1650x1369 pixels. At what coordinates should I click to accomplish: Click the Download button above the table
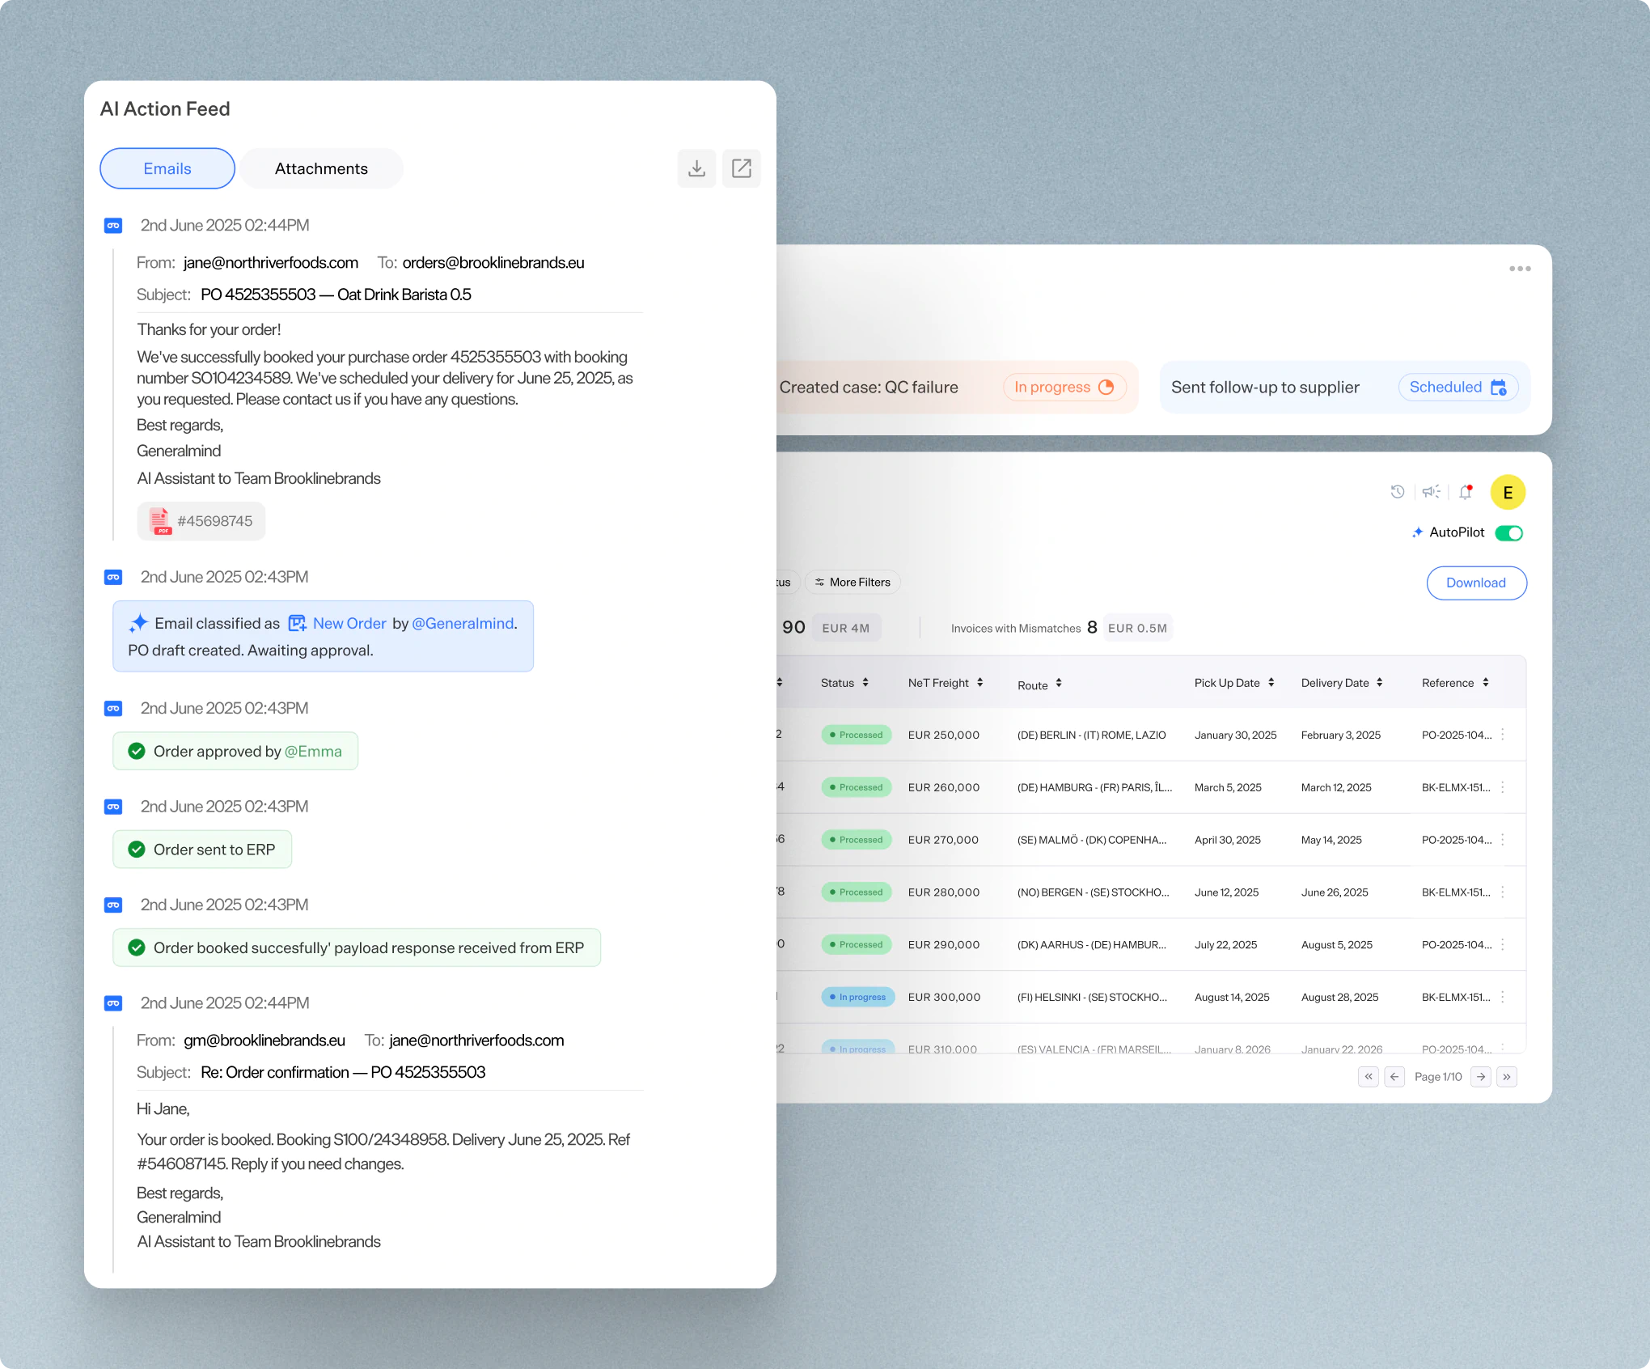coord(1475,583)
